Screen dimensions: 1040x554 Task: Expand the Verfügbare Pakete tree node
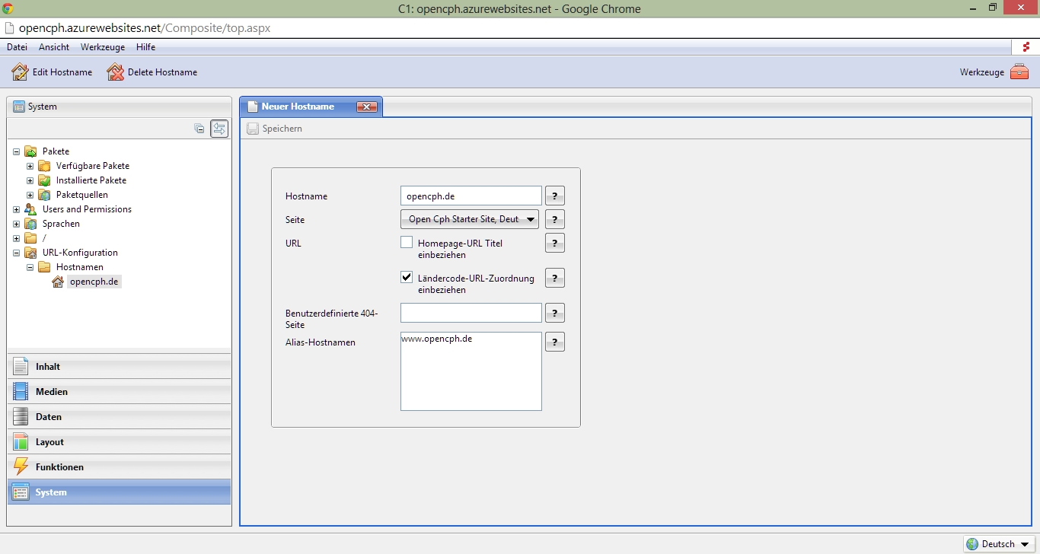click(x=30, y=166)
